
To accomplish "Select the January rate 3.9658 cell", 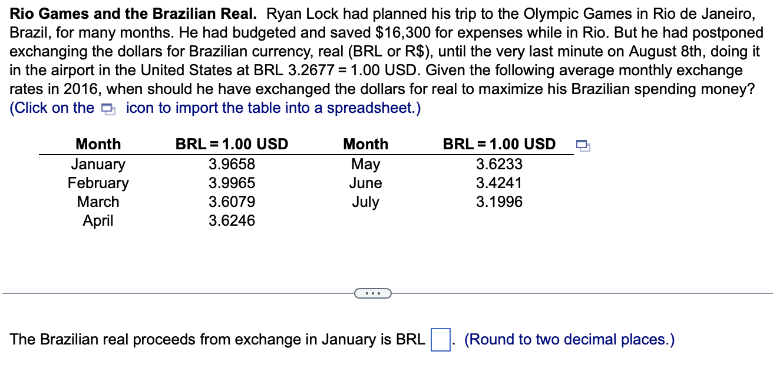I will coord(232,164).
